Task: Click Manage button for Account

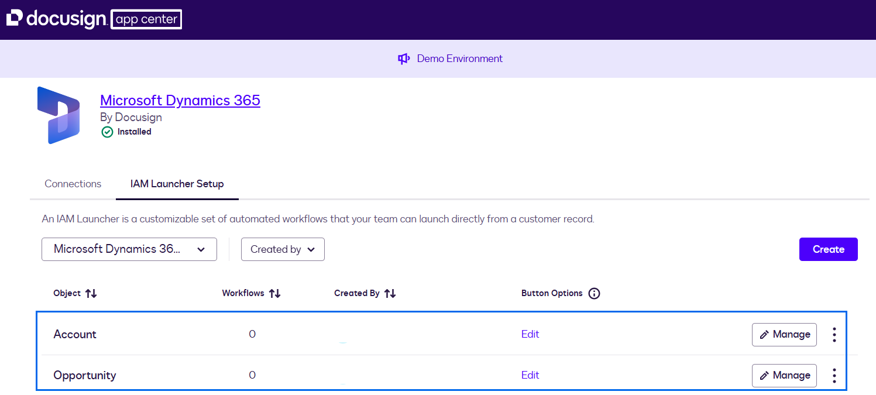Action: coord(784,335)
